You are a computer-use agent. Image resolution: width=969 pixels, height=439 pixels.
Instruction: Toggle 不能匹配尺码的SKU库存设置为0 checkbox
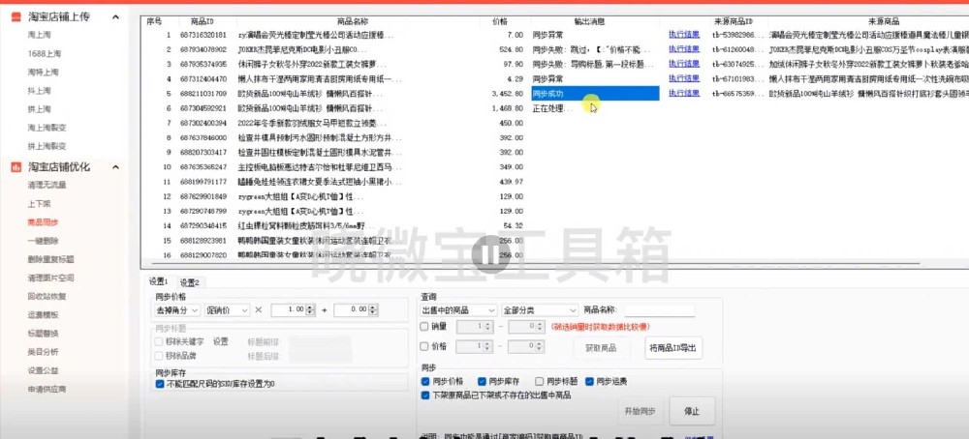coord(160,384)
